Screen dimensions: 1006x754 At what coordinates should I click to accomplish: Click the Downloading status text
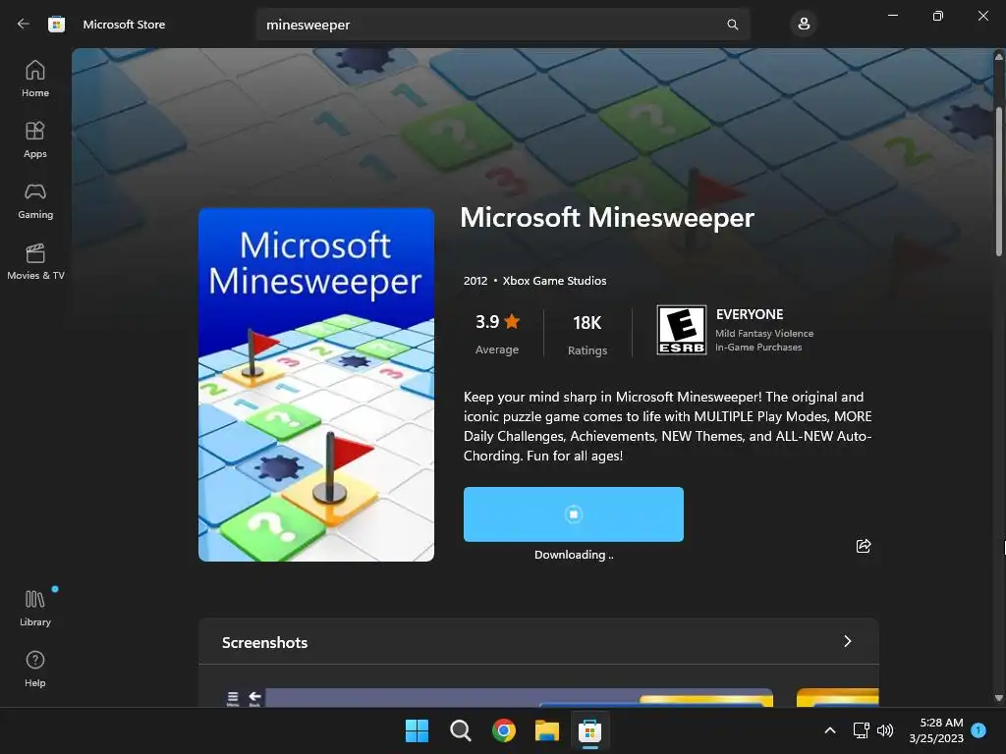click(574, 555)
